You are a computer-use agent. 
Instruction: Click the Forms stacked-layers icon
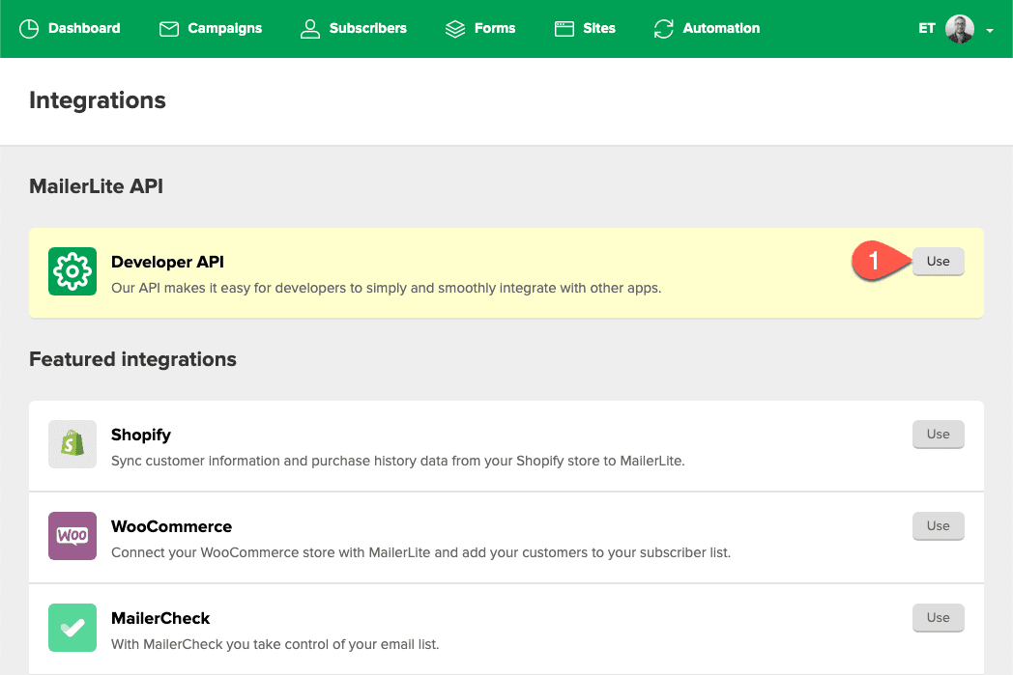point(455,28)
